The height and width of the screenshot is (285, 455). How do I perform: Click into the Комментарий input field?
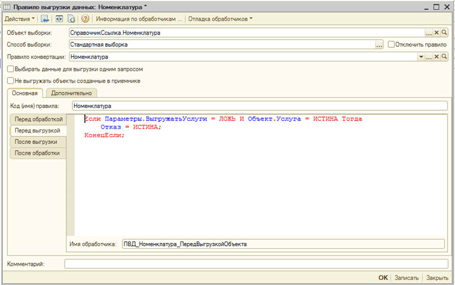click(x=256, y=264)
